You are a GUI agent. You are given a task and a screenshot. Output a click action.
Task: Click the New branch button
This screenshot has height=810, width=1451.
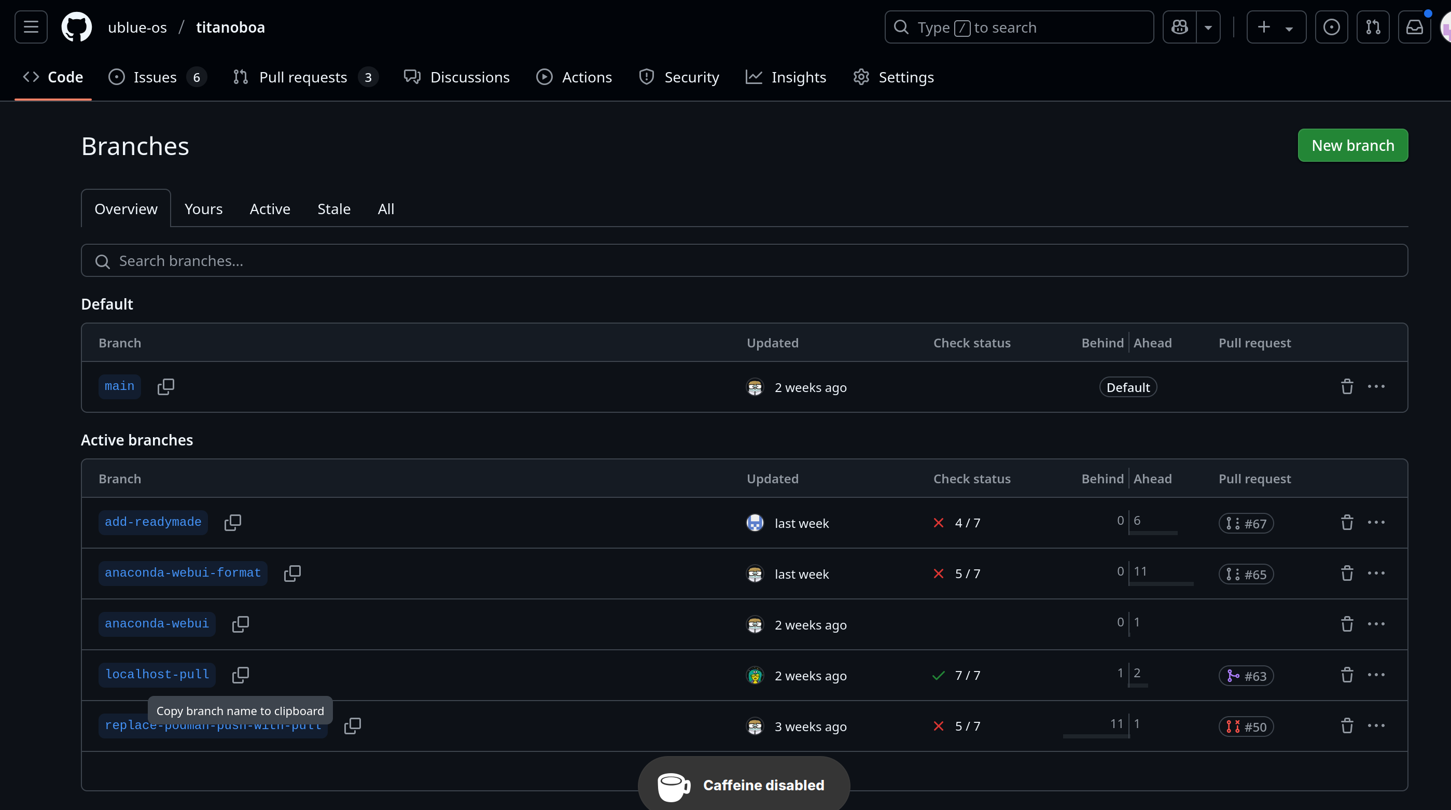[1352, 145]
